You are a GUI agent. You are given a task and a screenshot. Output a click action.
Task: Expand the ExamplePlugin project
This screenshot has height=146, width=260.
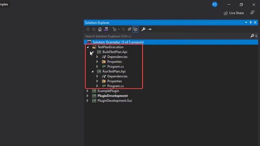click(87, 91)
